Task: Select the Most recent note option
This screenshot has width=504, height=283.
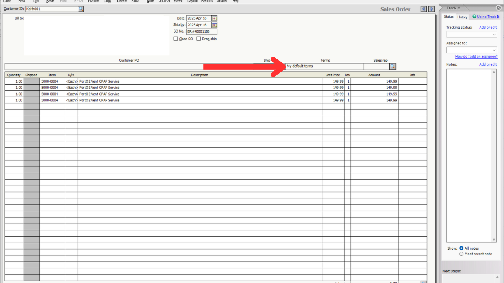Action: click(461, 254)
